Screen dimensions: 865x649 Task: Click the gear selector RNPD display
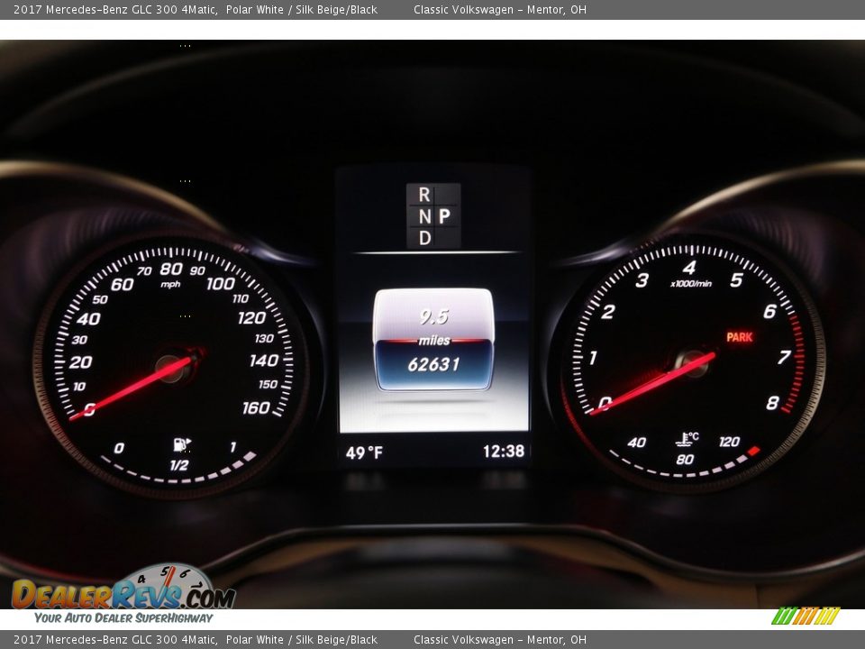point(433,216)
